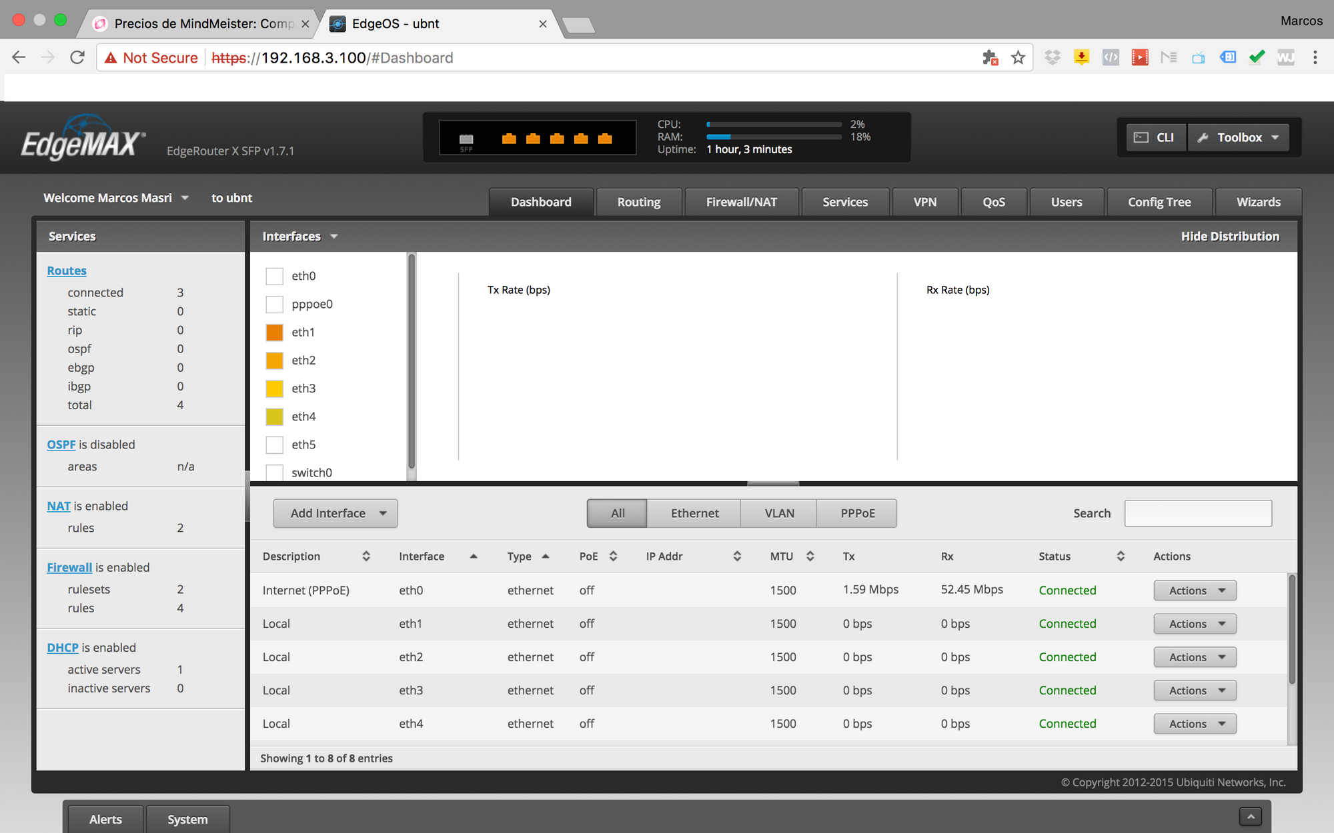The height and width of the screenshot is (833, 1334).
Task: Reload the current page
Action: tap(77, 58)
